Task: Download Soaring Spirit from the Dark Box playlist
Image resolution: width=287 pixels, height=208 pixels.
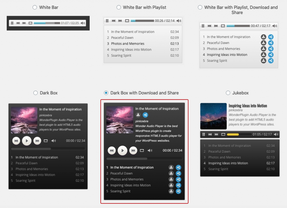Action: pos(171,191)
